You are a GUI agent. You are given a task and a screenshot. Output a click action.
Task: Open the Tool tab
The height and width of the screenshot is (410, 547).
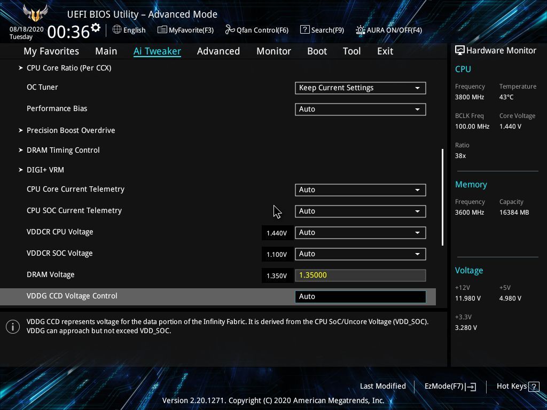[351, 51]
